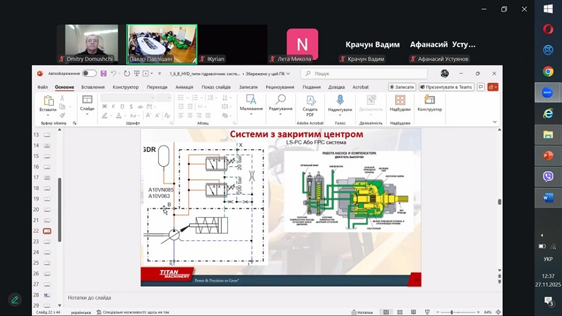Click the Designer (Конструктор) ribbon icon
562x316 pixels.
pyautogui.click(x=430, y=104)
